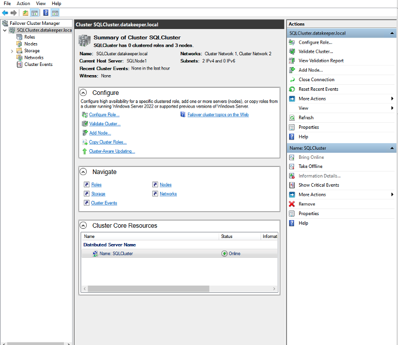Open cluster Properties in Actions pane

(x=309, y=127)
